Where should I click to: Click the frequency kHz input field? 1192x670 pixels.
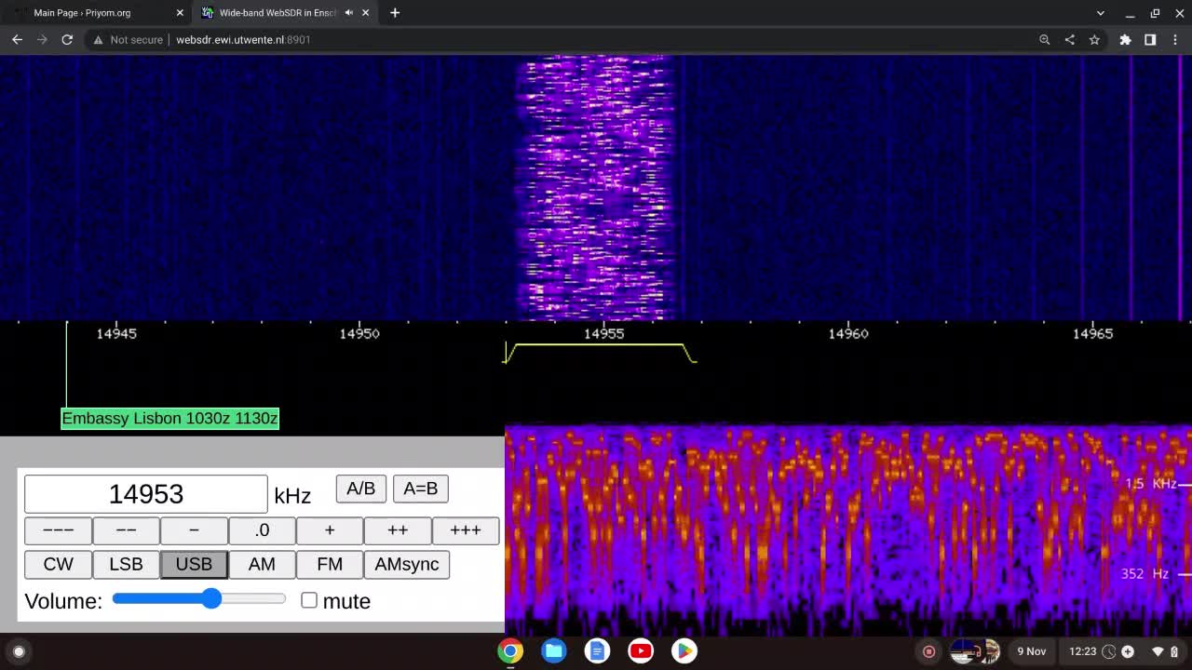pyautogui.click(x=145, y=494)
